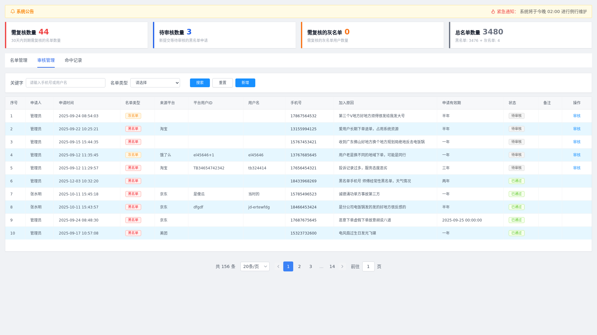This screenshot has width=597, height=335.
Task: Click the maintenance notice text
Action: pyautogui.click(x=553, y=11)
